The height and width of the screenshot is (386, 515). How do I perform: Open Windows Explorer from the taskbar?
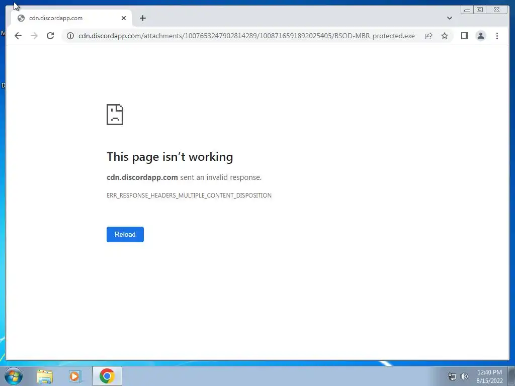pos(45,376)
